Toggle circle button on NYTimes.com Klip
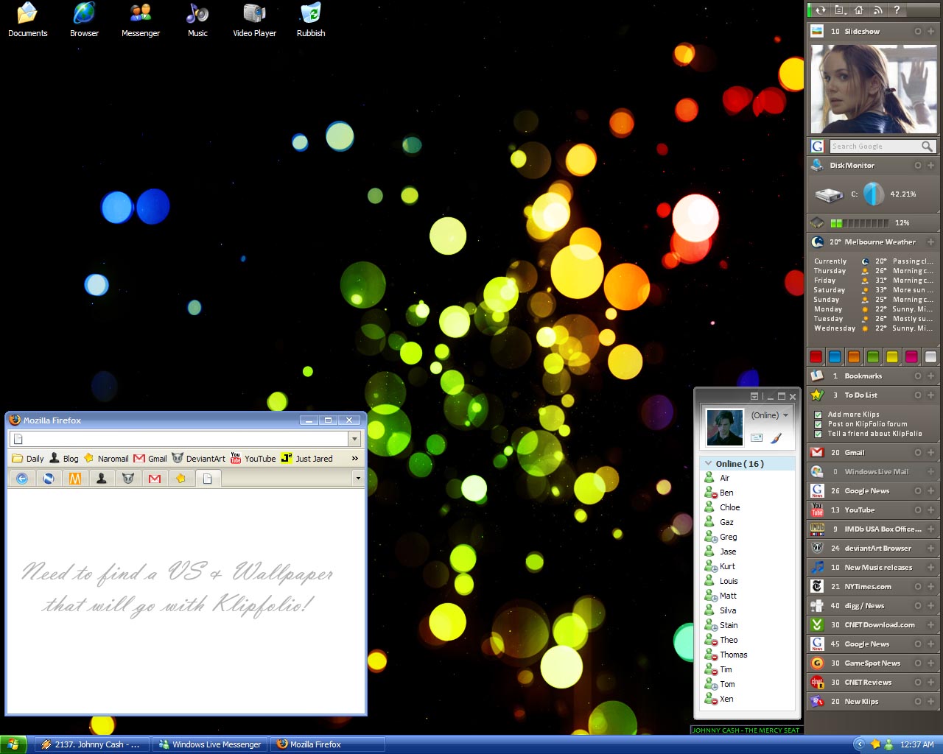Image resolution: width=943 pixels, height=754 pixels. click(x=918, y=586)
